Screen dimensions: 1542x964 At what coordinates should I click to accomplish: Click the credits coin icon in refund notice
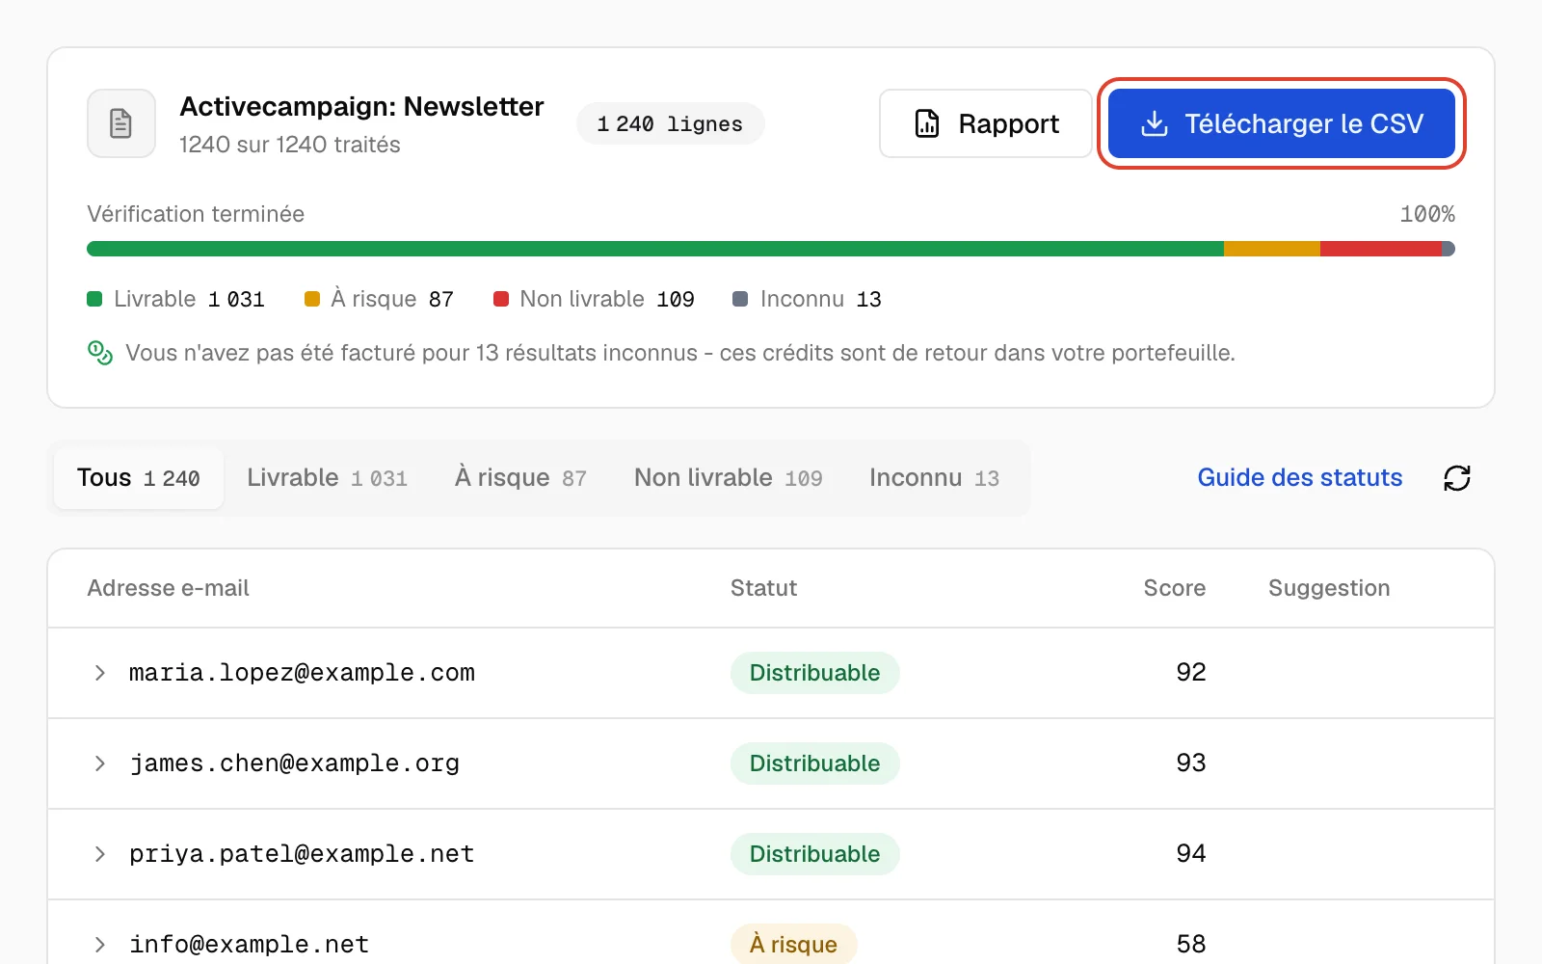[x=100, y=353]
